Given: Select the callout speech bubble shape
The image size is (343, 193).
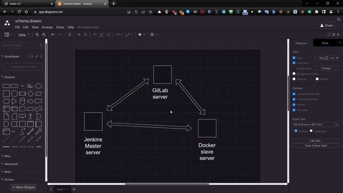Looking at the screenshot, I should point(23,116).
